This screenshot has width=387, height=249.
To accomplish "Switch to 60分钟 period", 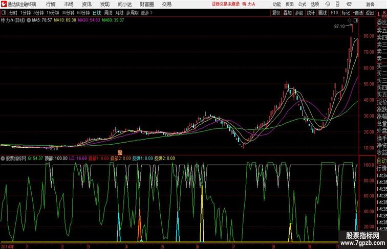I will click(83, 13).
